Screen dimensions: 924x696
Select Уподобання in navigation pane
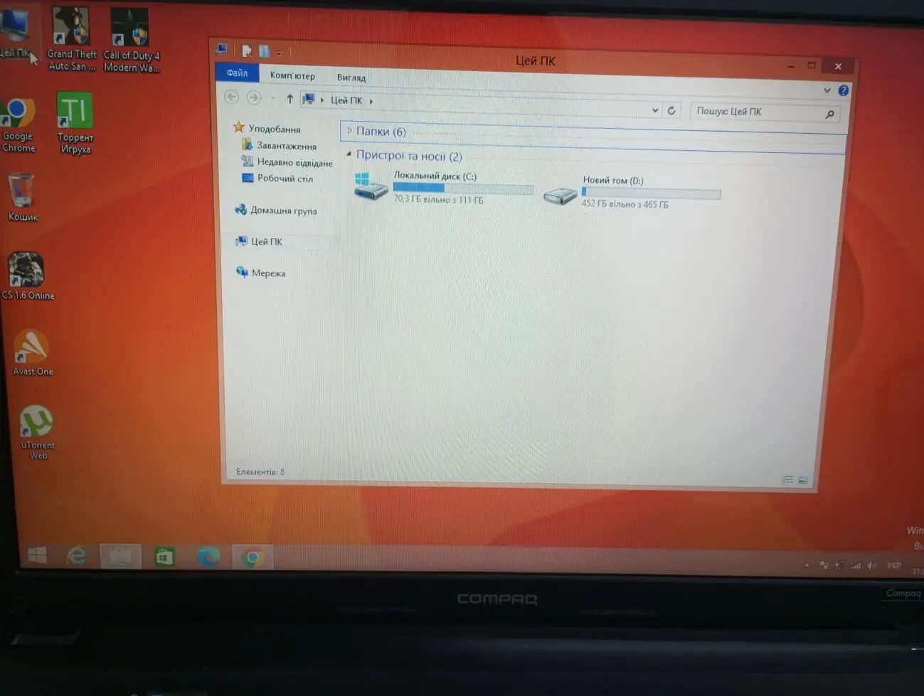[267, 128]
